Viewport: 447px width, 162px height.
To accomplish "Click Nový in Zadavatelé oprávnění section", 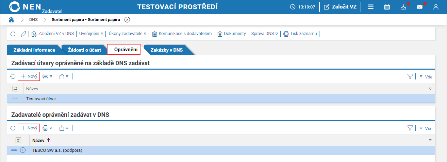I will click(29, 128).
